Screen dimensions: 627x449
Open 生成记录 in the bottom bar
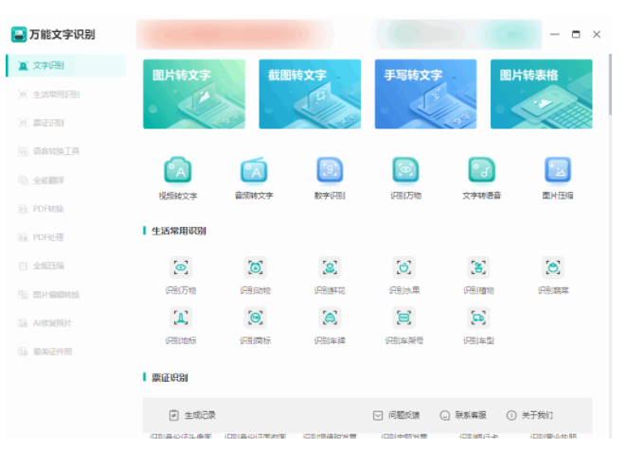(193, 415)
